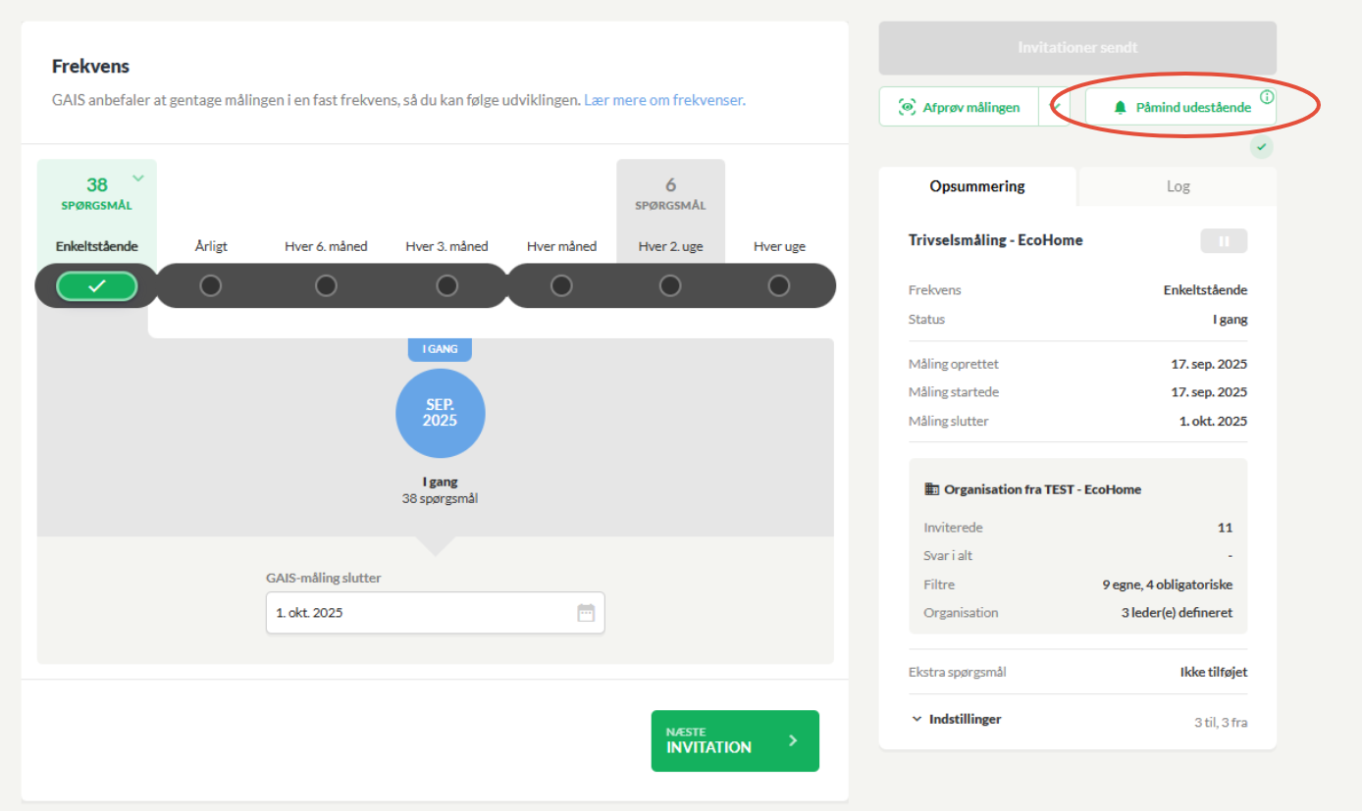Open the Lær mere om frekvenser link
Screen dimensions: 1362x811
(663, 100)
